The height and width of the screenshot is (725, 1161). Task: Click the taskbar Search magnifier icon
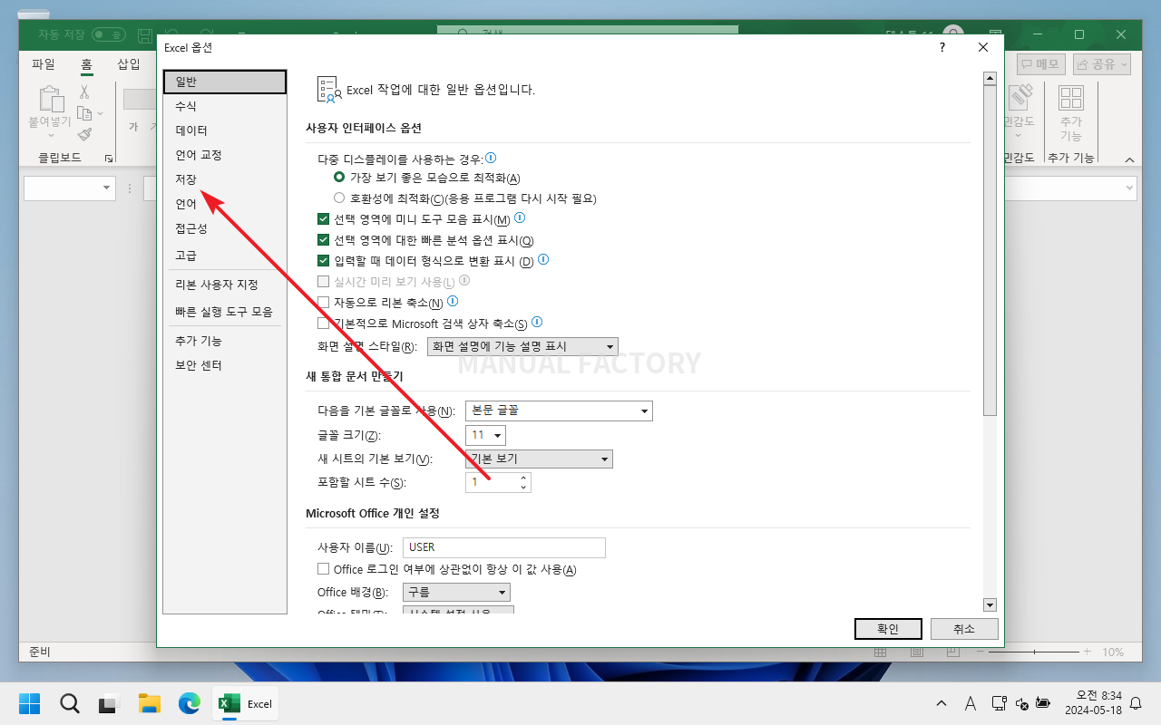tap(70, 703)
